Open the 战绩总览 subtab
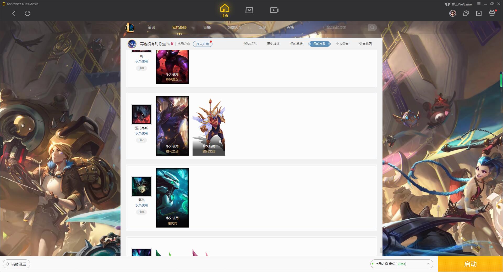This screenshot has width=503, height=272. pos(250,44)
